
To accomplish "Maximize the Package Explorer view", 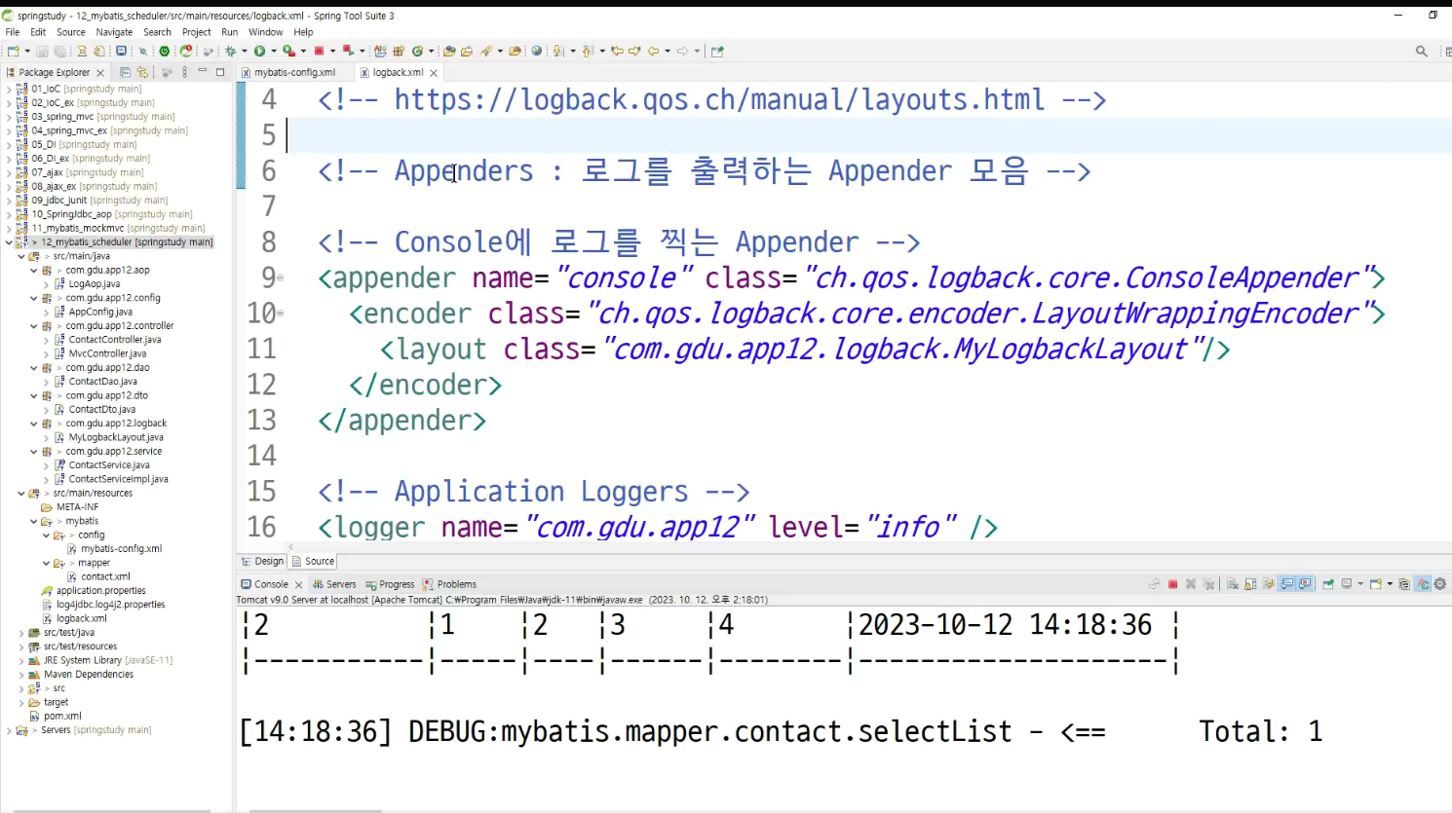I will pyautogui.click(x=220, y=72).
